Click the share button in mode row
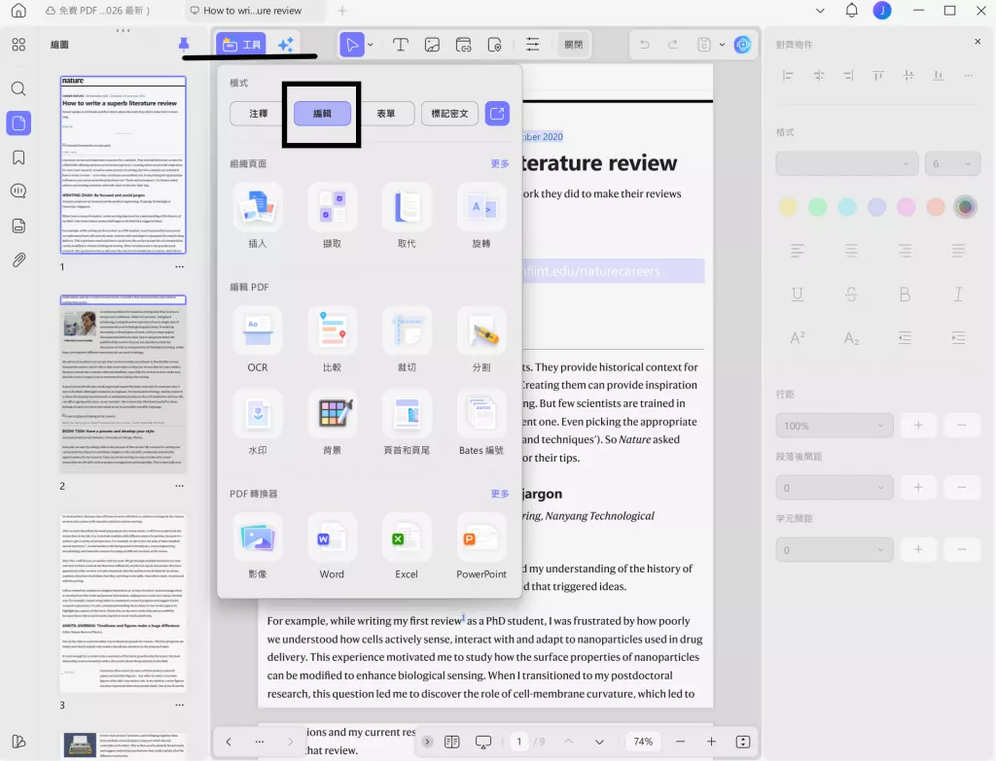The height and width of the screenshot is (761, 996). (497, 114)
